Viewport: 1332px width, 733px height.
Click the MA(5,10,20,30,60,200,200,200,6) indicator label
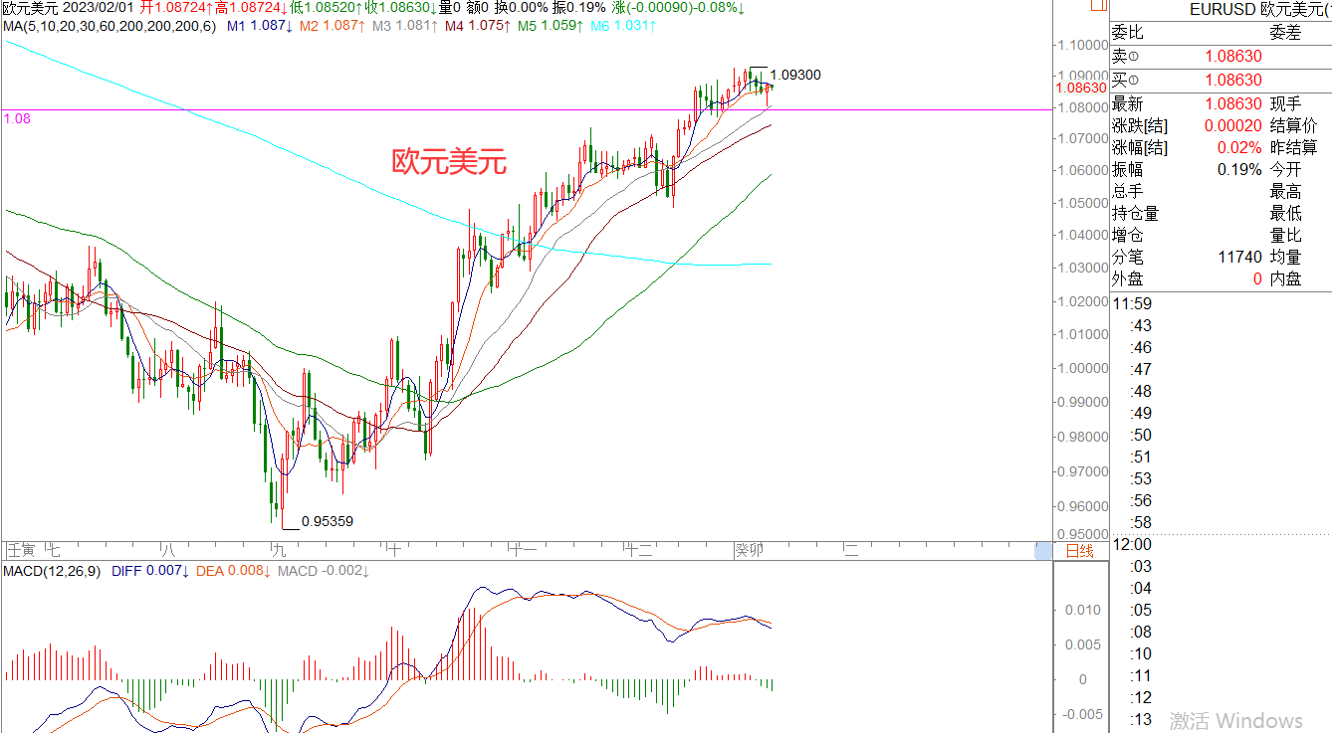110,25
